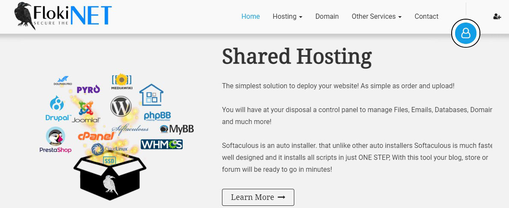The width and height of the screenshot is (509, 208).
Task: Click the CloudLinux logo
Action: (x=109, y=149)
